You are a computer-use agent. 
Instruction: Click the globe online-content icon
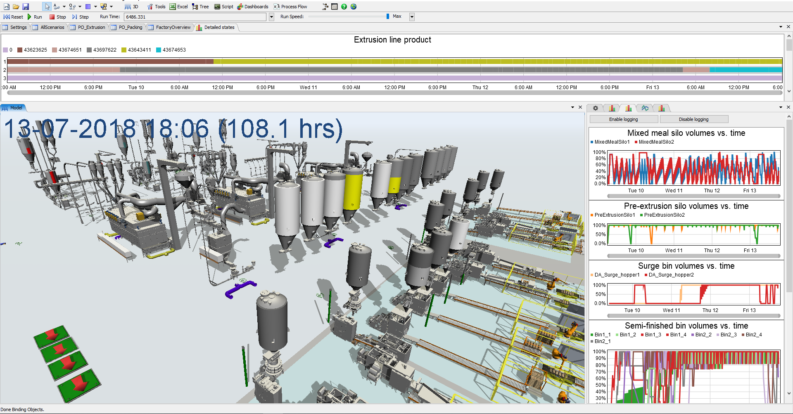tap(354, 7)
